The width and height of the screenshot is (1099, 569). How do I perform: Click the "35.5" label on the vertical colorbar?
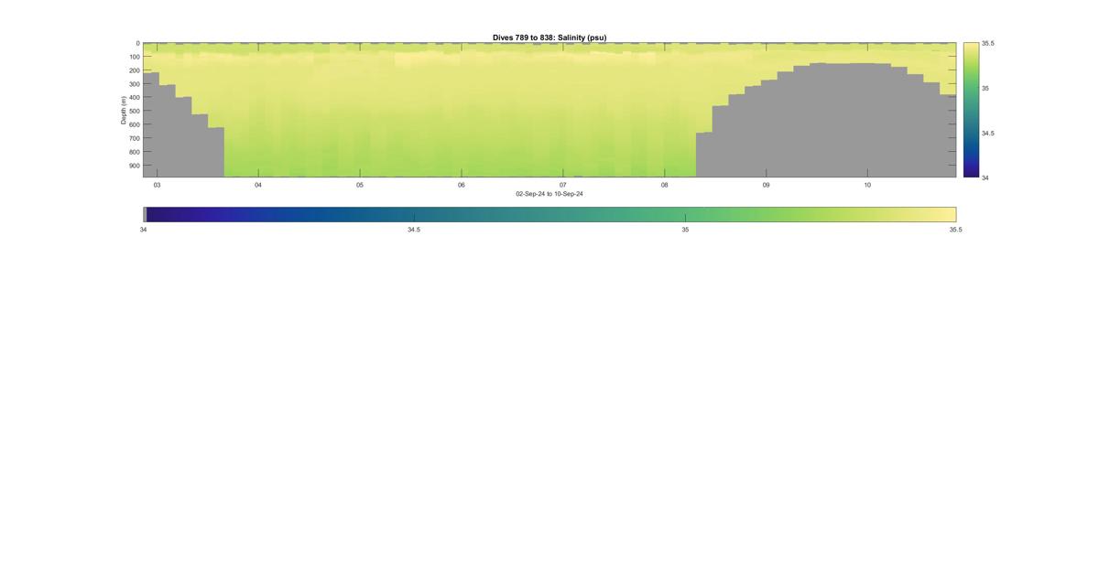point(988,43)
